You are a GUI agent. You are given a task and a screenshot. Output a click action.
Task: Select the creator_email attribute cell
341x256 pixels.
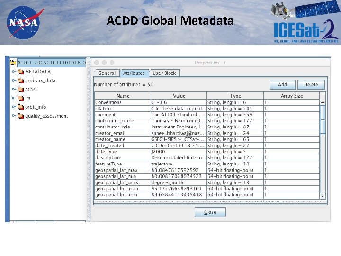click(x=123, y=133)
